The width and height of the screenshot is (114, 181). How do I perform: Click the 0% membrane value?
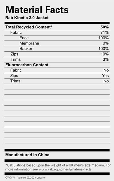[x=106, y=43]
